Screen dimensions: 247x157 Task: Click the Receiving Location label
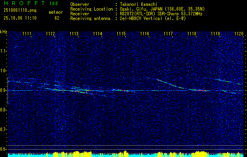pos(91,9)
